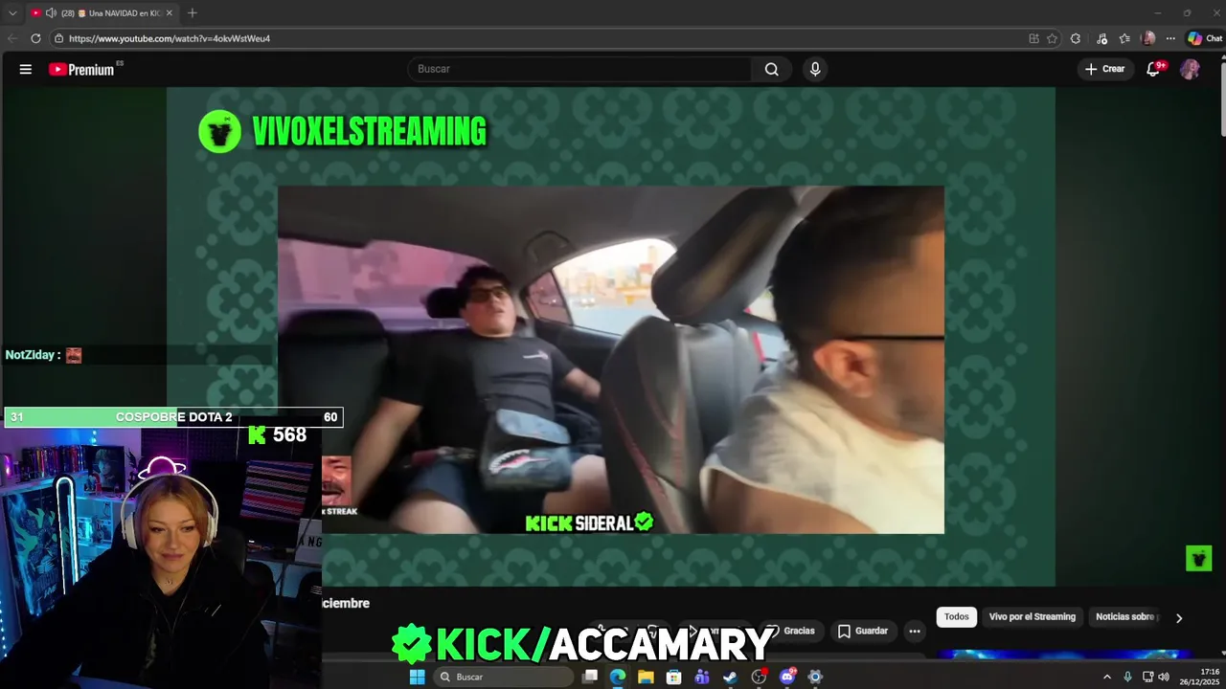Focus the YouTube Buscar search field
This screenshot has width=1226, height=689.
point(580,69)
